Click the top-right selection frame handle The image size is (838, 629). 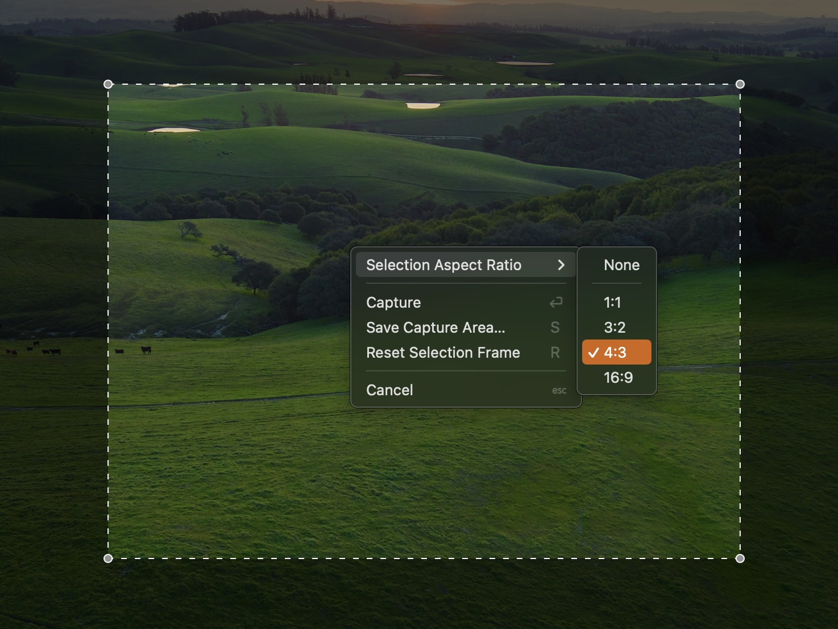pyautogui.click(x=740, y=84)
